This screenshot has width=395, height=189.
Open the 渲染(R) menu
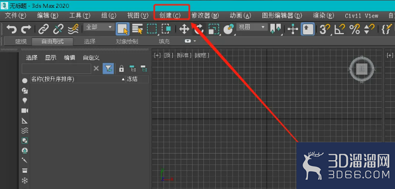(324, 16)
